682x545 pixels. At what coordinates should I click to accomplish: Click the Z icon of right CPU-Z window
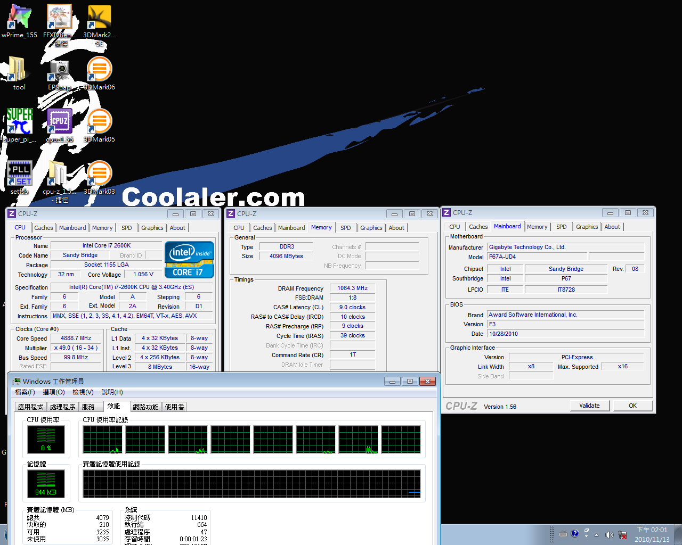point(446,212)
